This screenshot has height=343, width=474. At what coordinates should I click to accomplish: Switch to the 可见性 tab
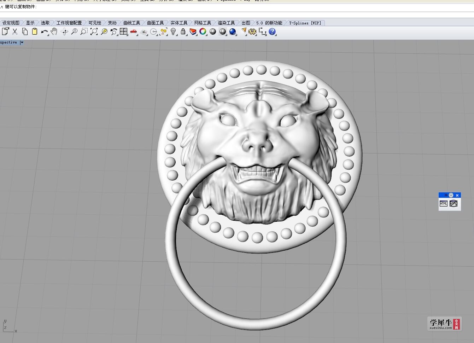click(x=95, y=23)
